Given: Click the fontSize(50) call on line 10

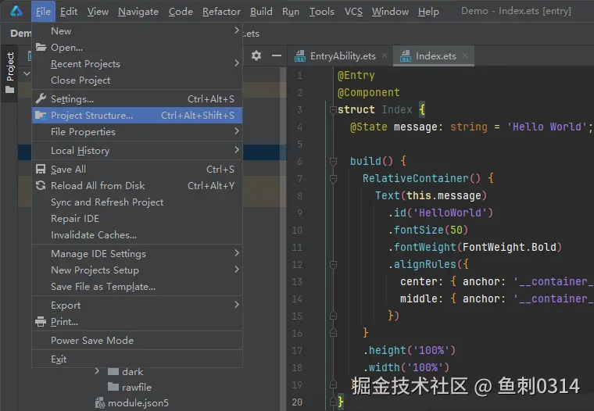Looking at the screenshot, I should click(428, 230).
